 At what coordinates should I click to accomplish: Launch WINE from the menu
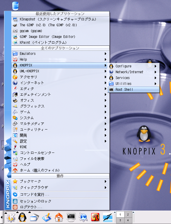click(x=60, y=147)
